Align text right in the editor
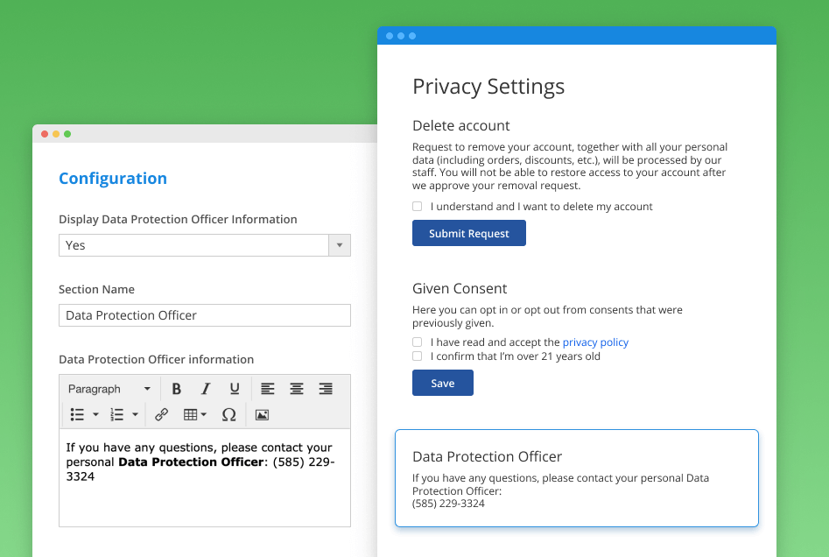Image resolution: width=829 pixels, height=557 pixels. 326,389
